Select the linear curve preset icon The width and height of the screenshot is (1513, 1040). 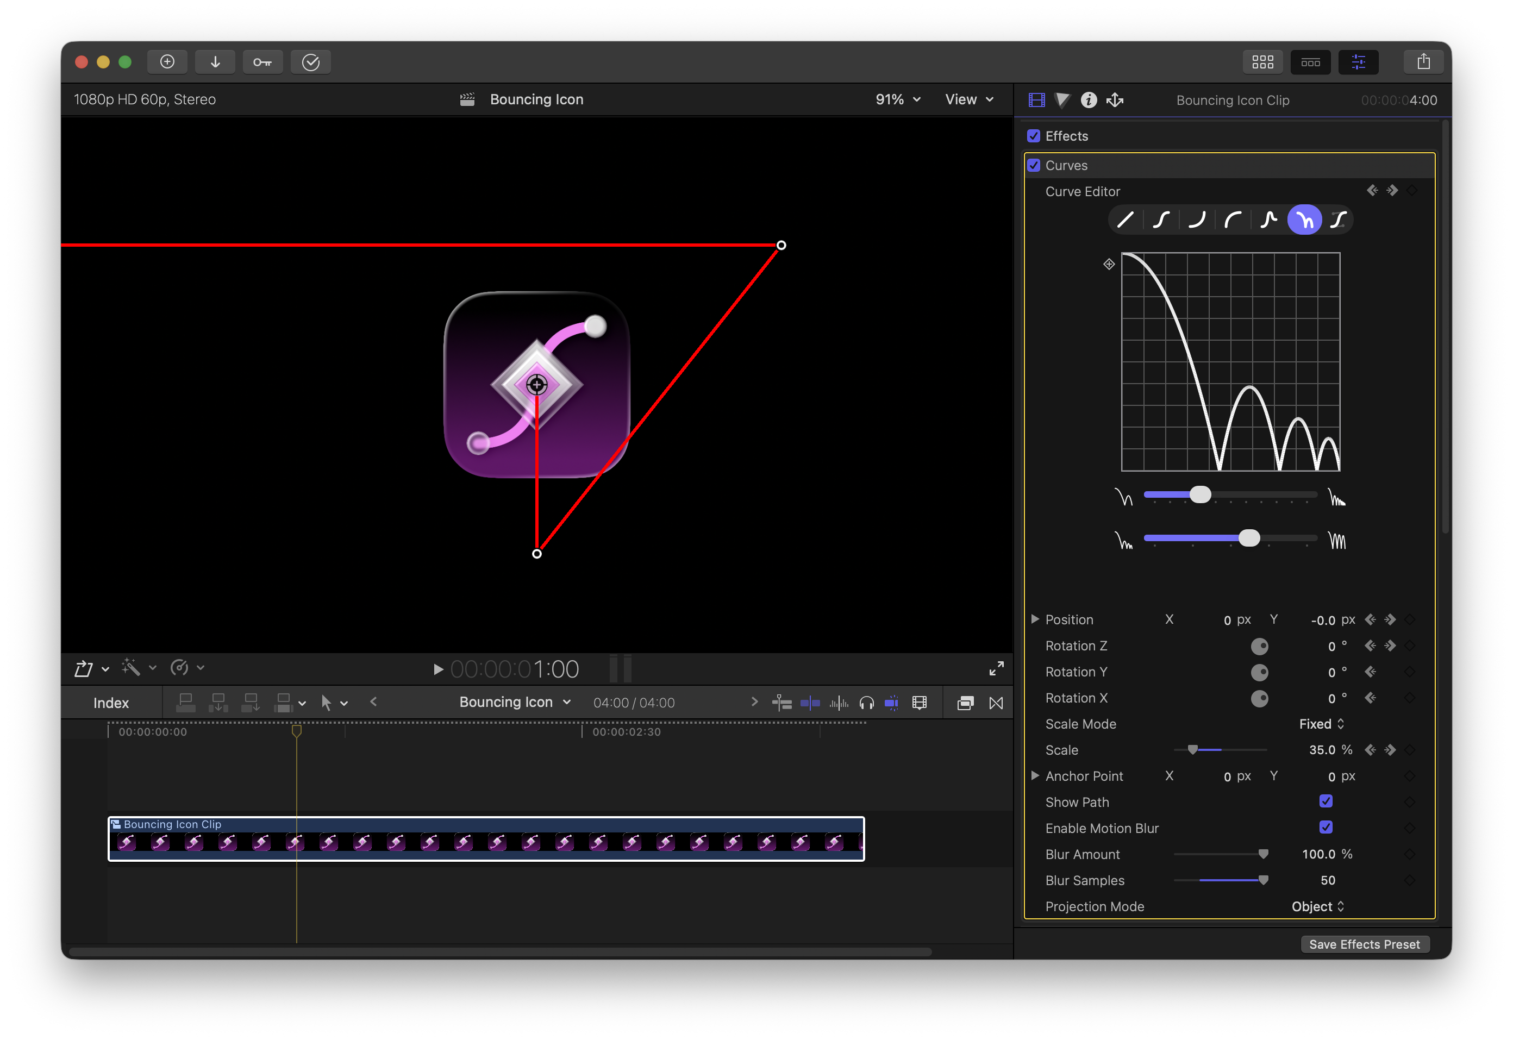coord(1126,220)
